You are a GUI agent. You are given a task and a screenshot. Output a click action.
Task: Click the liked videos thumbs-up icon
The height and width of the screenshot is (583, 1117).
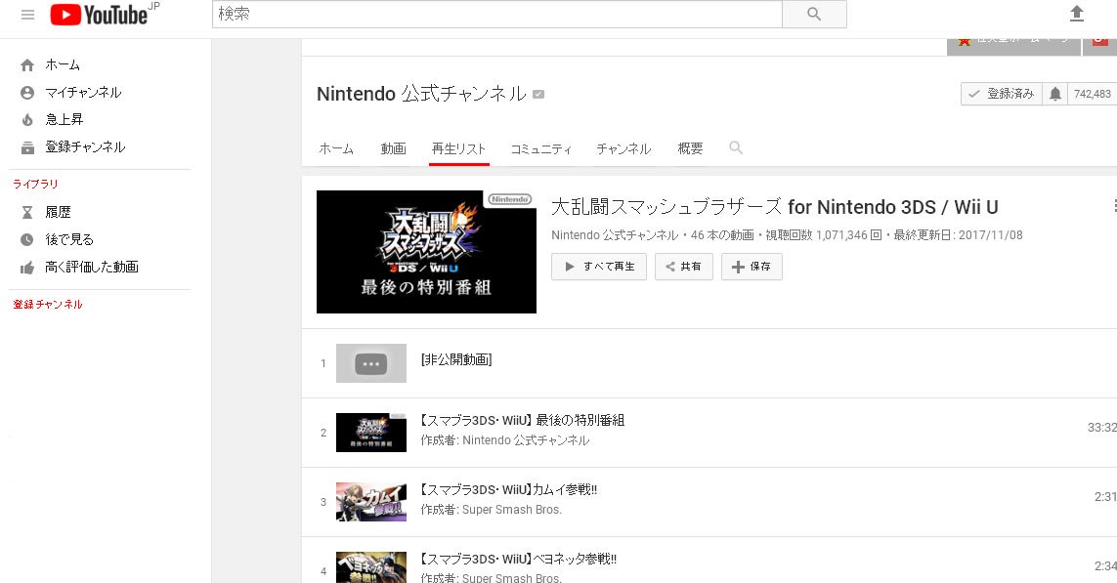coord(27,268)
